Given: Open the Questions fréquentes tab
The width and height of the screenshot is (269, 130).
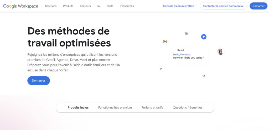Looking at the screenshot, I should tap(188, 108).
